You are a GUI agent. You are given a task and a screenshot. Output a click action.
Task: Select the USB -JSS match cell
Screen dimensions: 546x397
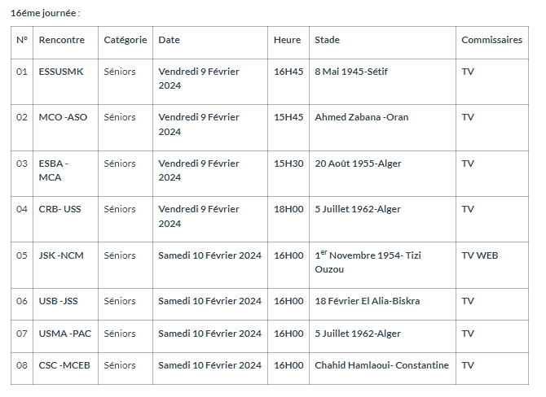point(59,301)
